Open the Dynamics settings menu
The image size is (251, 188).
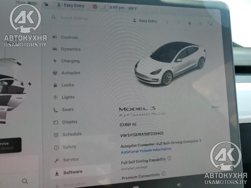pos(67,49)
